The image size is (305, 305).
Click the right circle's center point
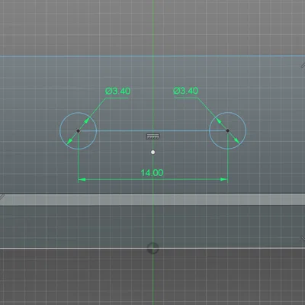click(228, 130)
